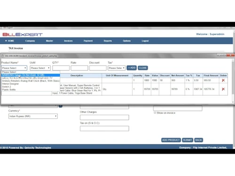
Task: Click the Quantity column header
Action: (138, 76)
